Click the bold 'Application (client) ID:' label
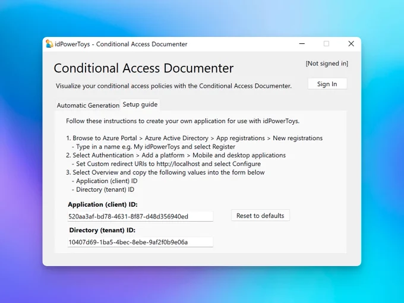The height and width of the screenshot is (303, 404). point(103,204)
